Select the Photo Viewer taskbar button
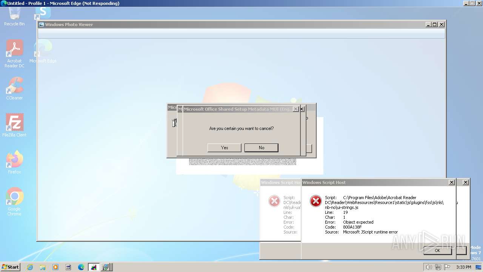483x272 pixels. (94, 267)
